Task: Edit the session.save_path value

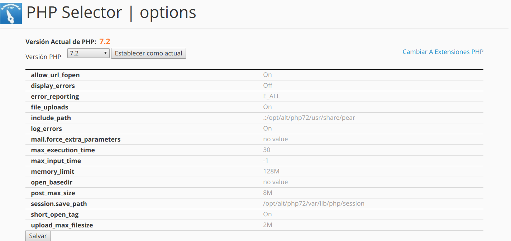Action: pyautogui.click(x=314, y=203)
